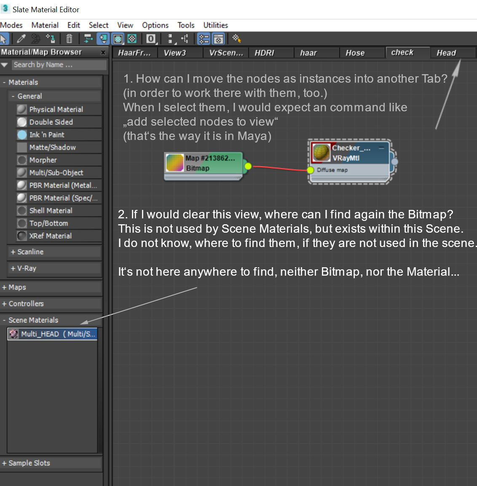Switch to the HDRI tab
Screen dimensions: 477x486
(x=271, y=53)
